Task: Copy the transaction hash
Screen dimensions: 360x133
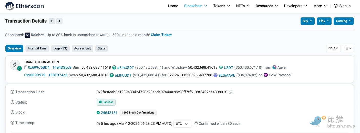Action: click(x=231, y=92)
